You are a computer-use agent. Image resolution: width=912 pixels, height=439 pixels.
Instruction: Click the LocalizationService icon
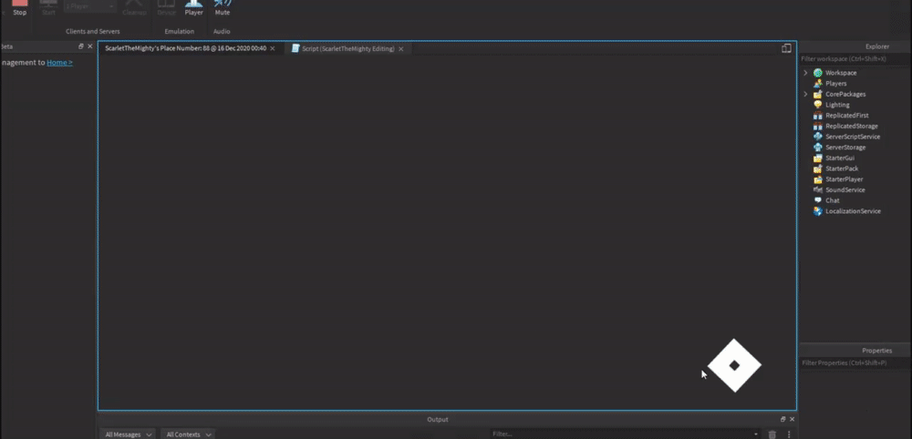(x=818, y=211)
